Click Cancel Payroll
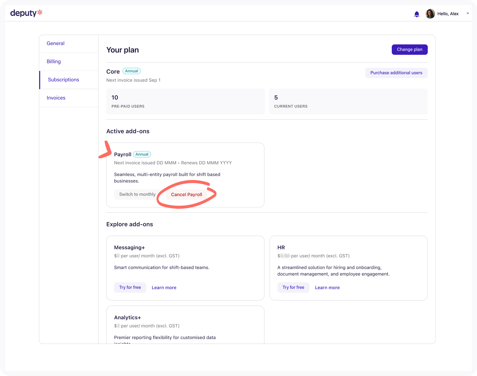The height and width of the screenshot is (376, 477). point(187,194)
